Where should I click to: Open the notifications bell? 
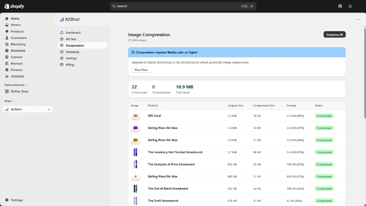(350, 6)
